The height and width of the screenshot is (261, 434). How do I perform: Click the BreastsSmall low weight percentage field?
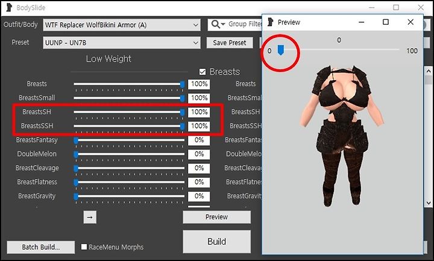199,98
